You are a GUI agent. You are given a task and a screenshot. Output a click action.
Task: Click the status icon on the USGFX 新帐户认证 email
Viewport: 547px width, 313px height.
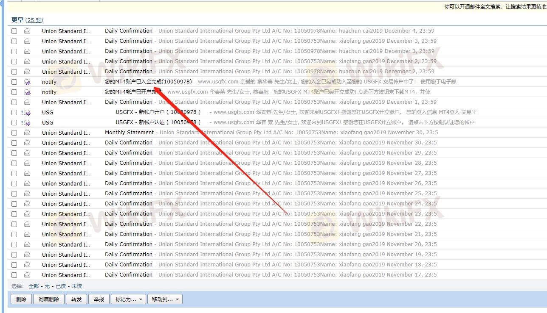pyautogui.click(x=26, y=122)
